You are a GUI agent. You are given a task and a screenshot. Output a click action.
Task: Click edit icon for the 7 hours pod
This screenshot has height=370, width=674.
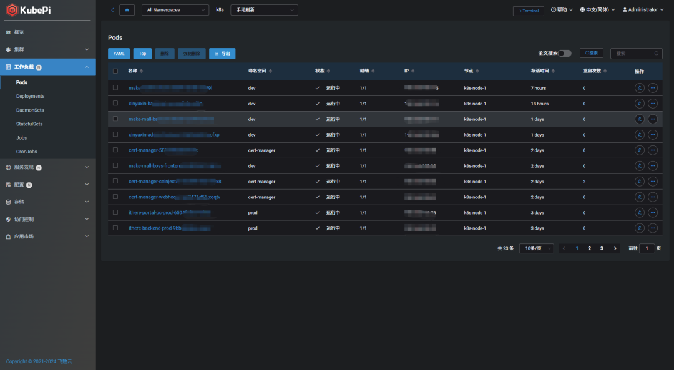click(640, 88)
